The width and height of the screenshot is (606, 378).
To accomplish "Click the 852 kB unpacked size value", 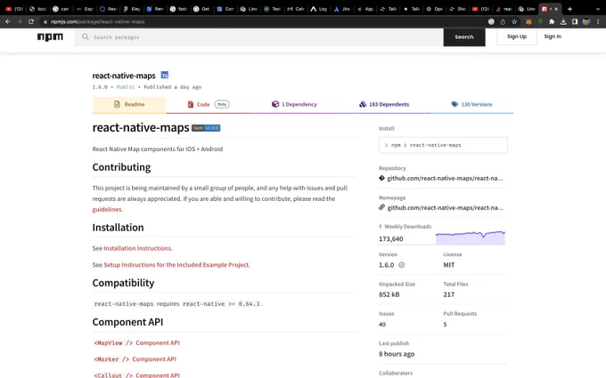I will [389, 294].
